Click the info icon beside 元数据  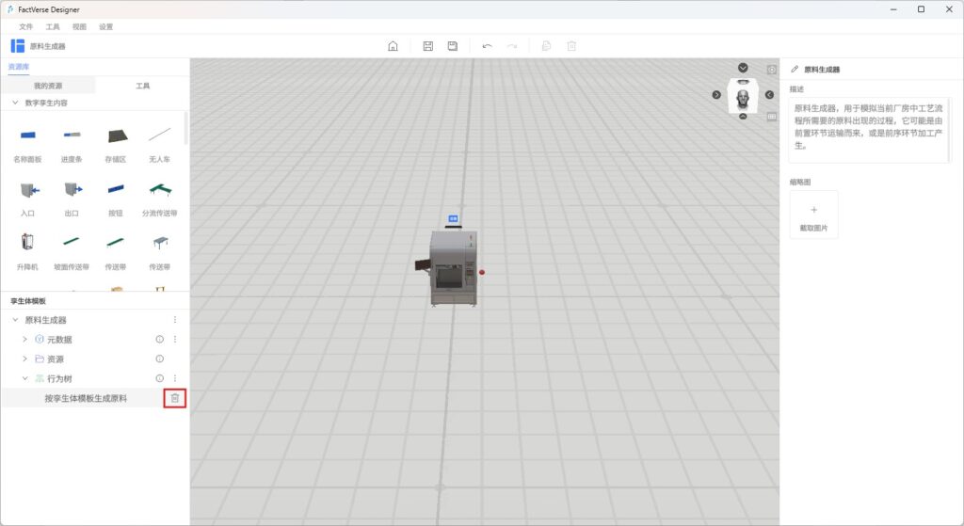pos(159,339)
